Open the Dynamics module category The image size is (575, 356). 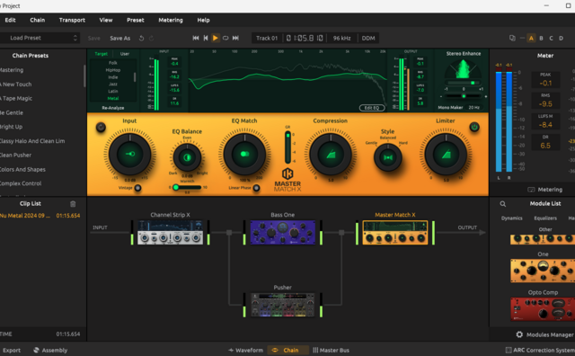coord(511,218)
